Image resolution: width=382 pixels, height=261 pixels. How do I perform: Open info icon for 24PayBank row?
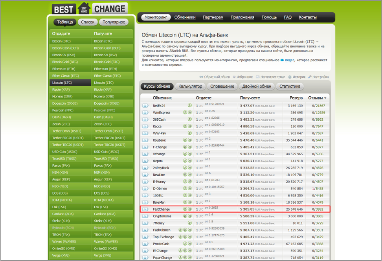pyautogui.click(x=145, y=168)
